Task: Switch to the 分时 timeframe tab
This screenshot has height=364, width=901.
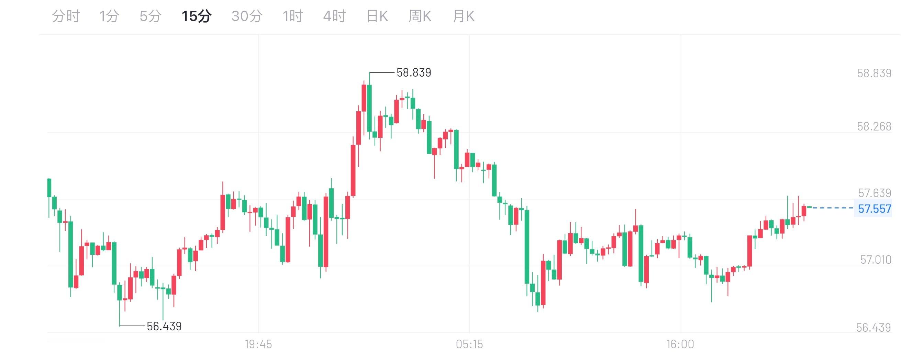Action: click(66, 16)
